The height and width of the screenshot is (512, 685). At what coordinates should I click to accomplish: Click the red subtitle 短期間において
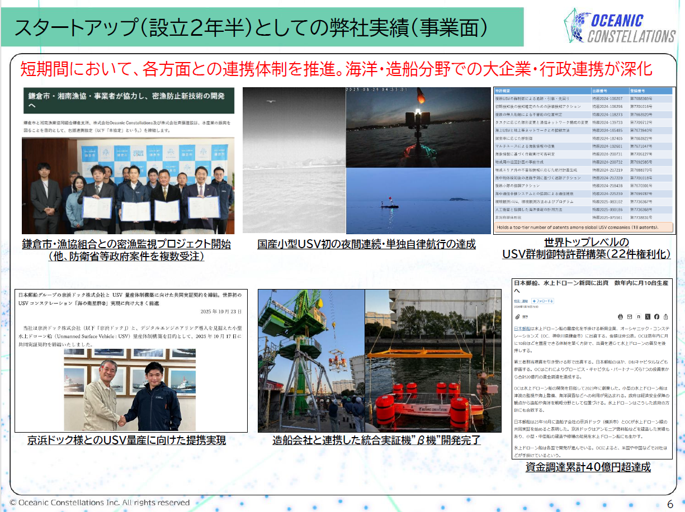(x=337, y=69)
